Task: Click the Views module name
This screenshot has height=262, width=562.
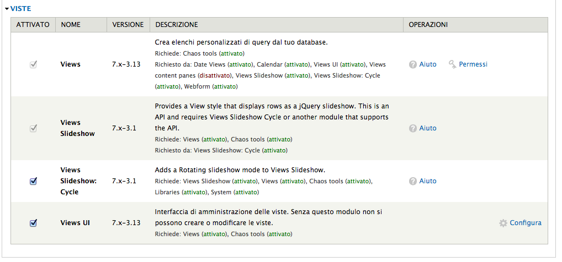Action: point(70,64)
